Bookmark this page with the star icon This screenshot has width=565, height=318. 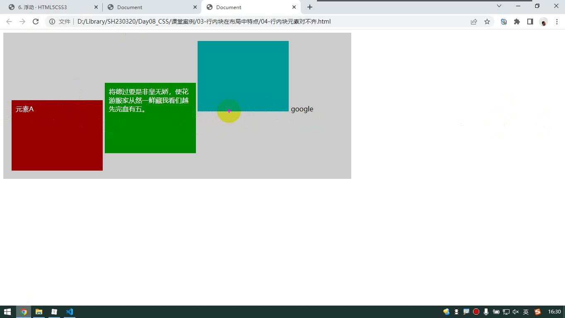click(487, 22)
